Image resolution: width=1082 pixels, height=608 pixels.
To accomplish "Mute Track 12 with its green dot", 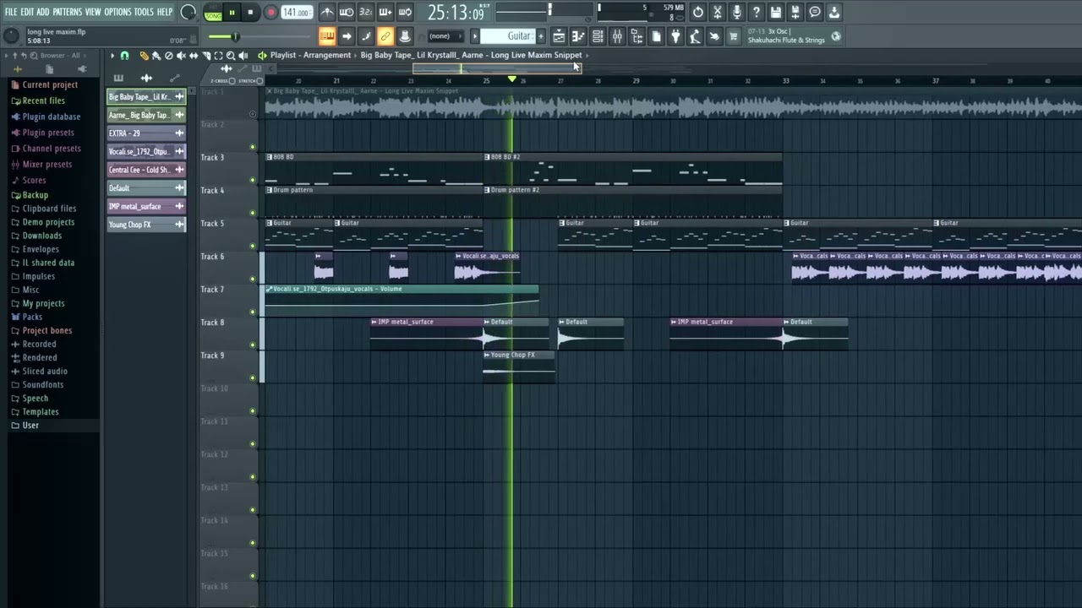I will tap(252, 477).
